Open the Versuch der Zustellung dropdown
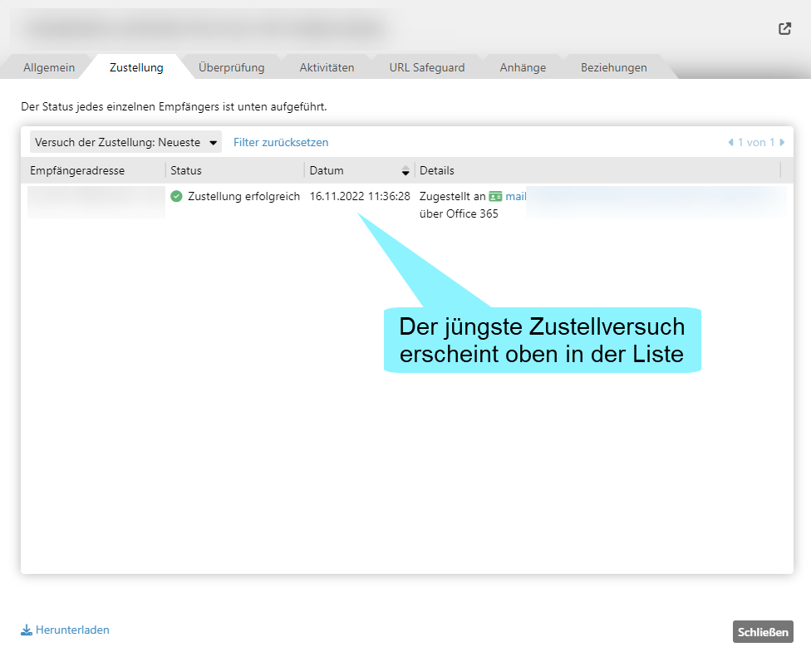 click(125, 142)
